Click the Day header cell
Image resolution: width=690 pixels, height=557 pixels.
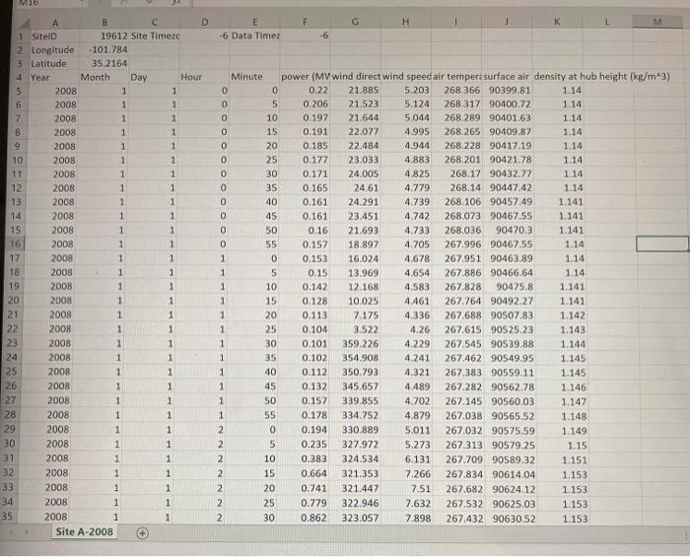click(x=154, y=78)
